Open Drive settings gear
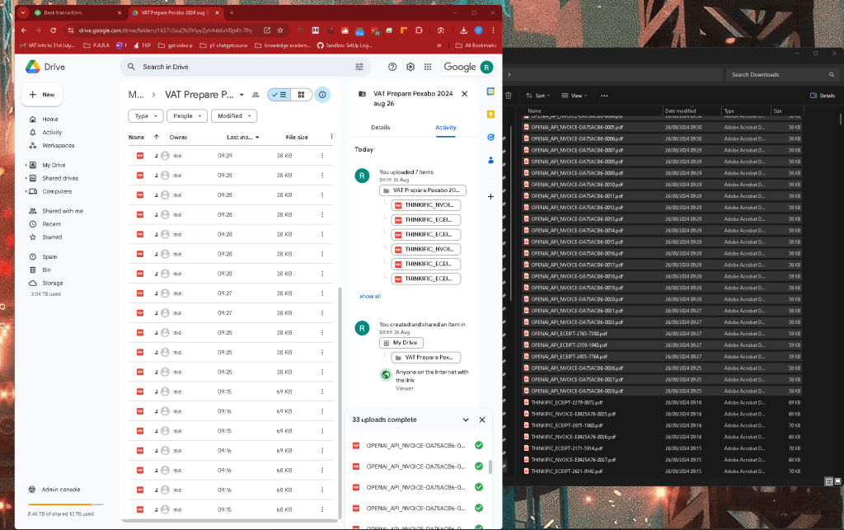The height and width of the screenshot is (530, 844). (x=410, y=67)
